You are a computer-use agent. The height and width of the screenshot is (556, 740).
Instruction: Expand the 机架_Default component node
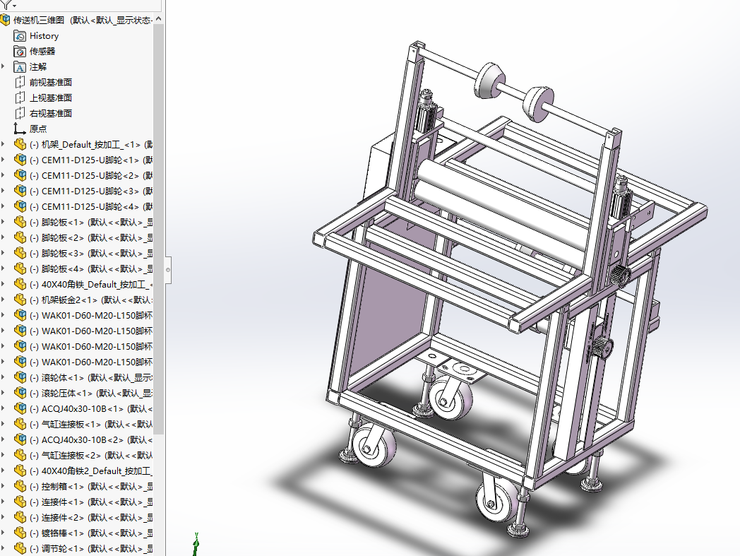[x=3, y=144]
